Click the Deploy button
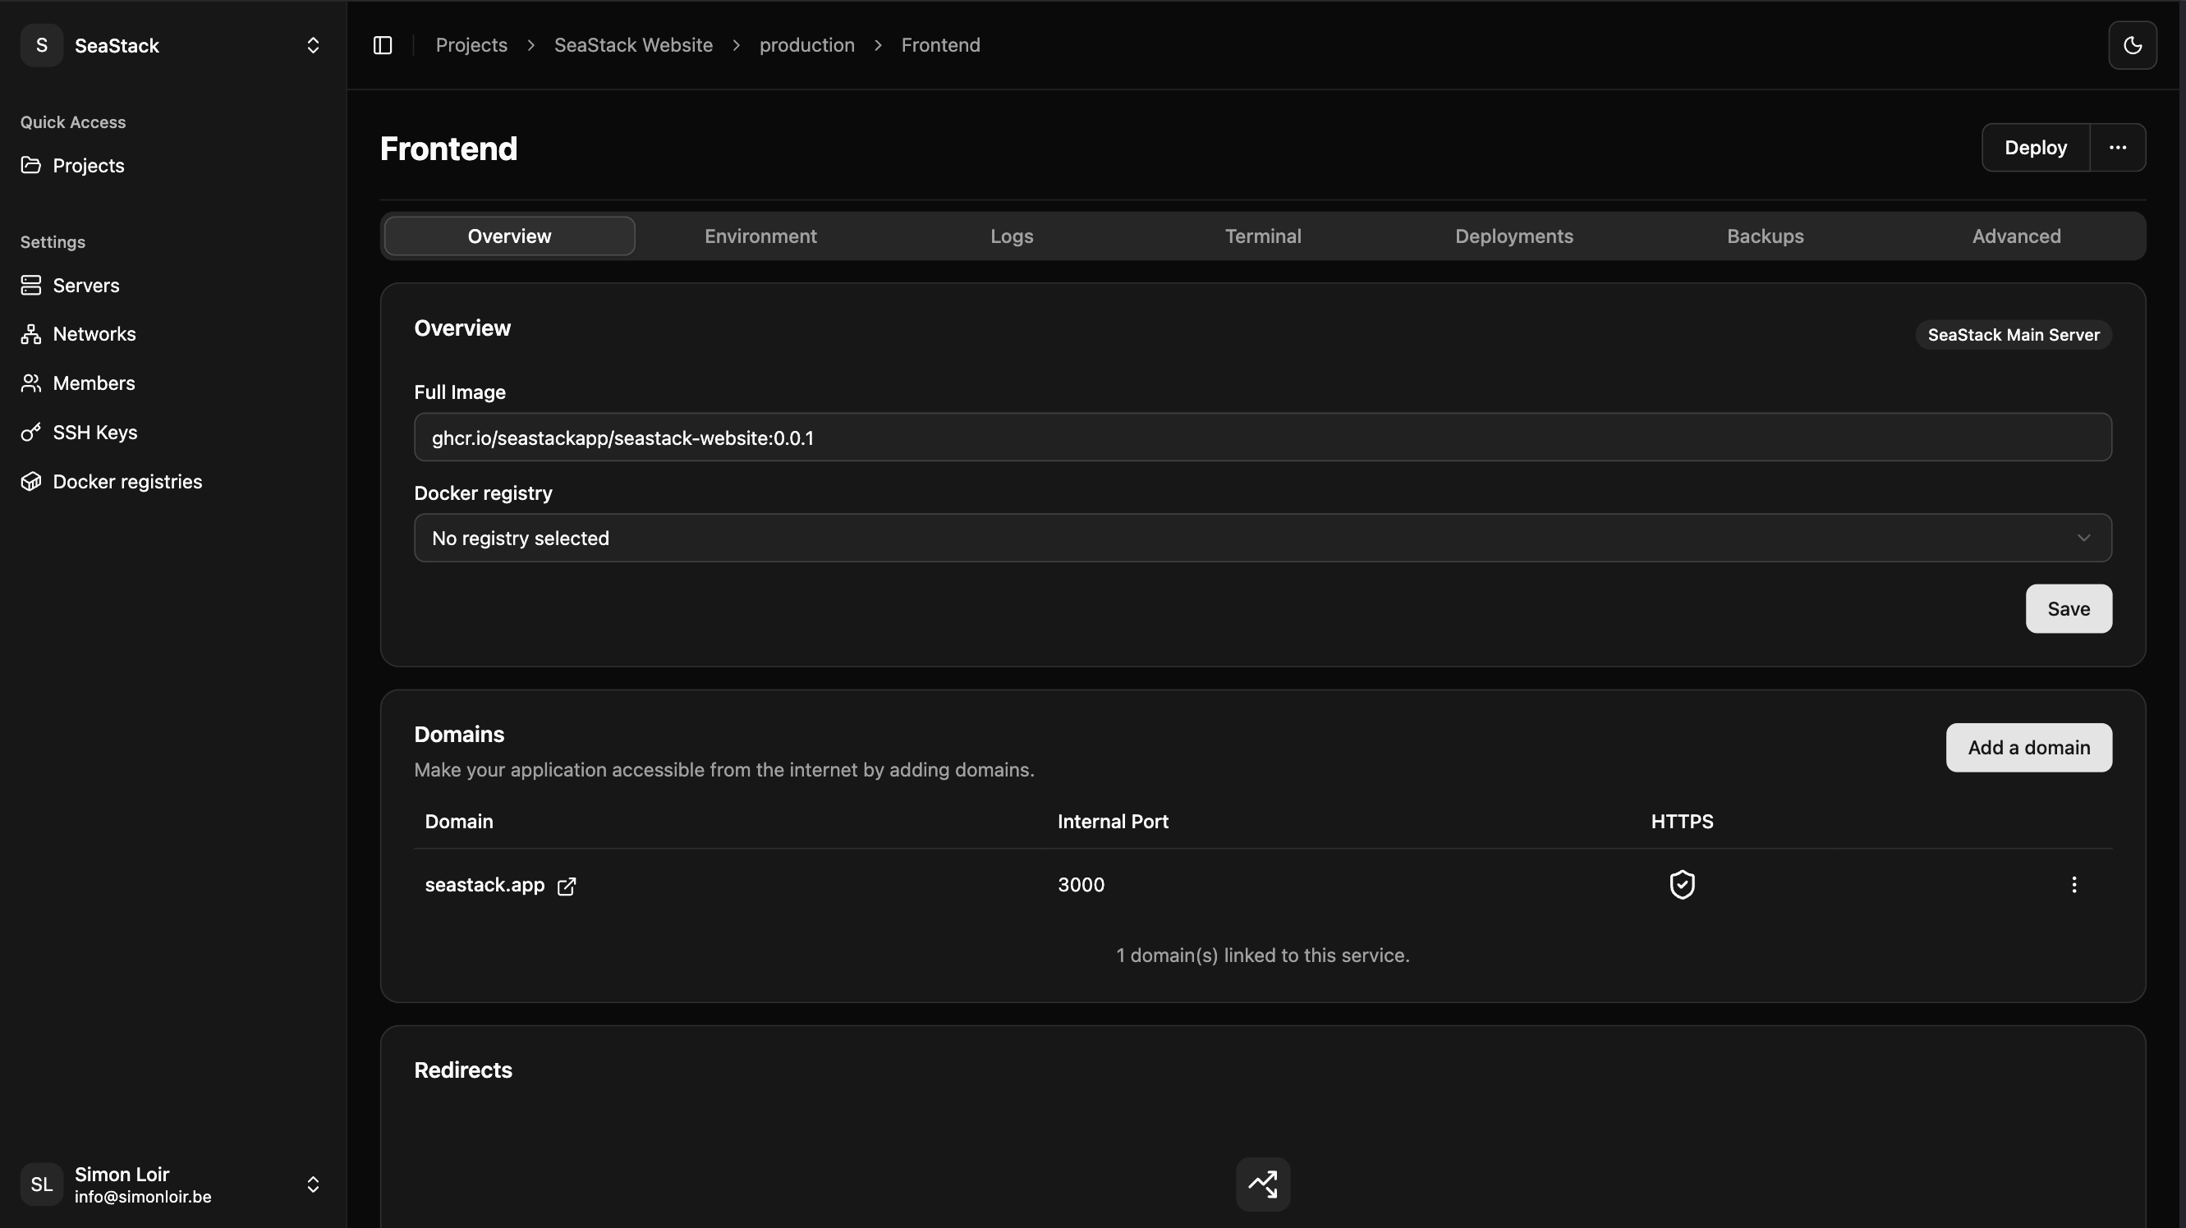Screen dimensions: 2186x1228 (2036, 147)
